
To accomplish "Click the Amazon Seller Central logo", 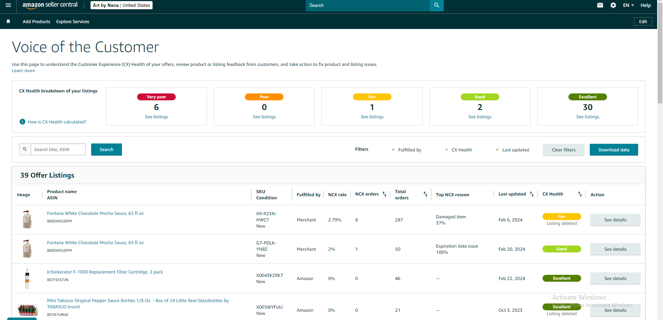I will [50, 5].
